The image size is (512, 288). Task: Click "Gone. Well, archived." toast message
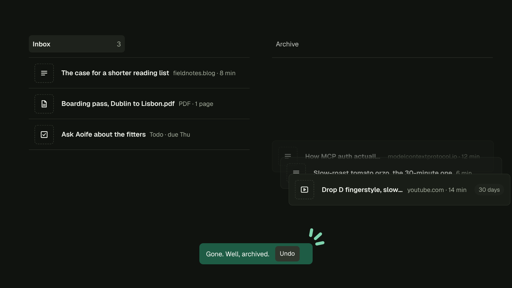[237, 254]
